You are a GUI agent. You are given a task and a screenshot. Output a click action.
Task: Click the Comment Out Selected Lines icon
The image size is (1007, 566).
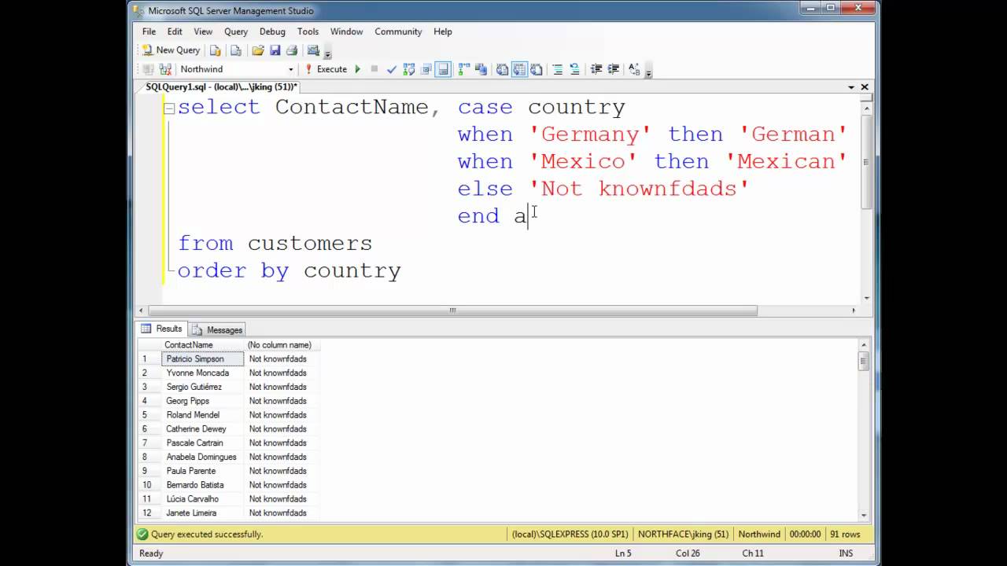(557, 69)
